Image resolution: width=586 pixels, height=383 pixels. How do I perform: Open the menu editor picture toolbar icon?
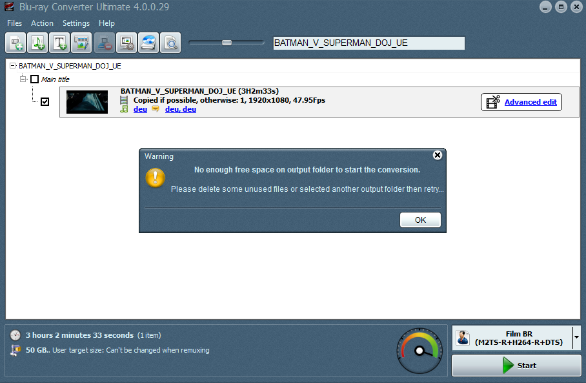(x=81, y=43)
